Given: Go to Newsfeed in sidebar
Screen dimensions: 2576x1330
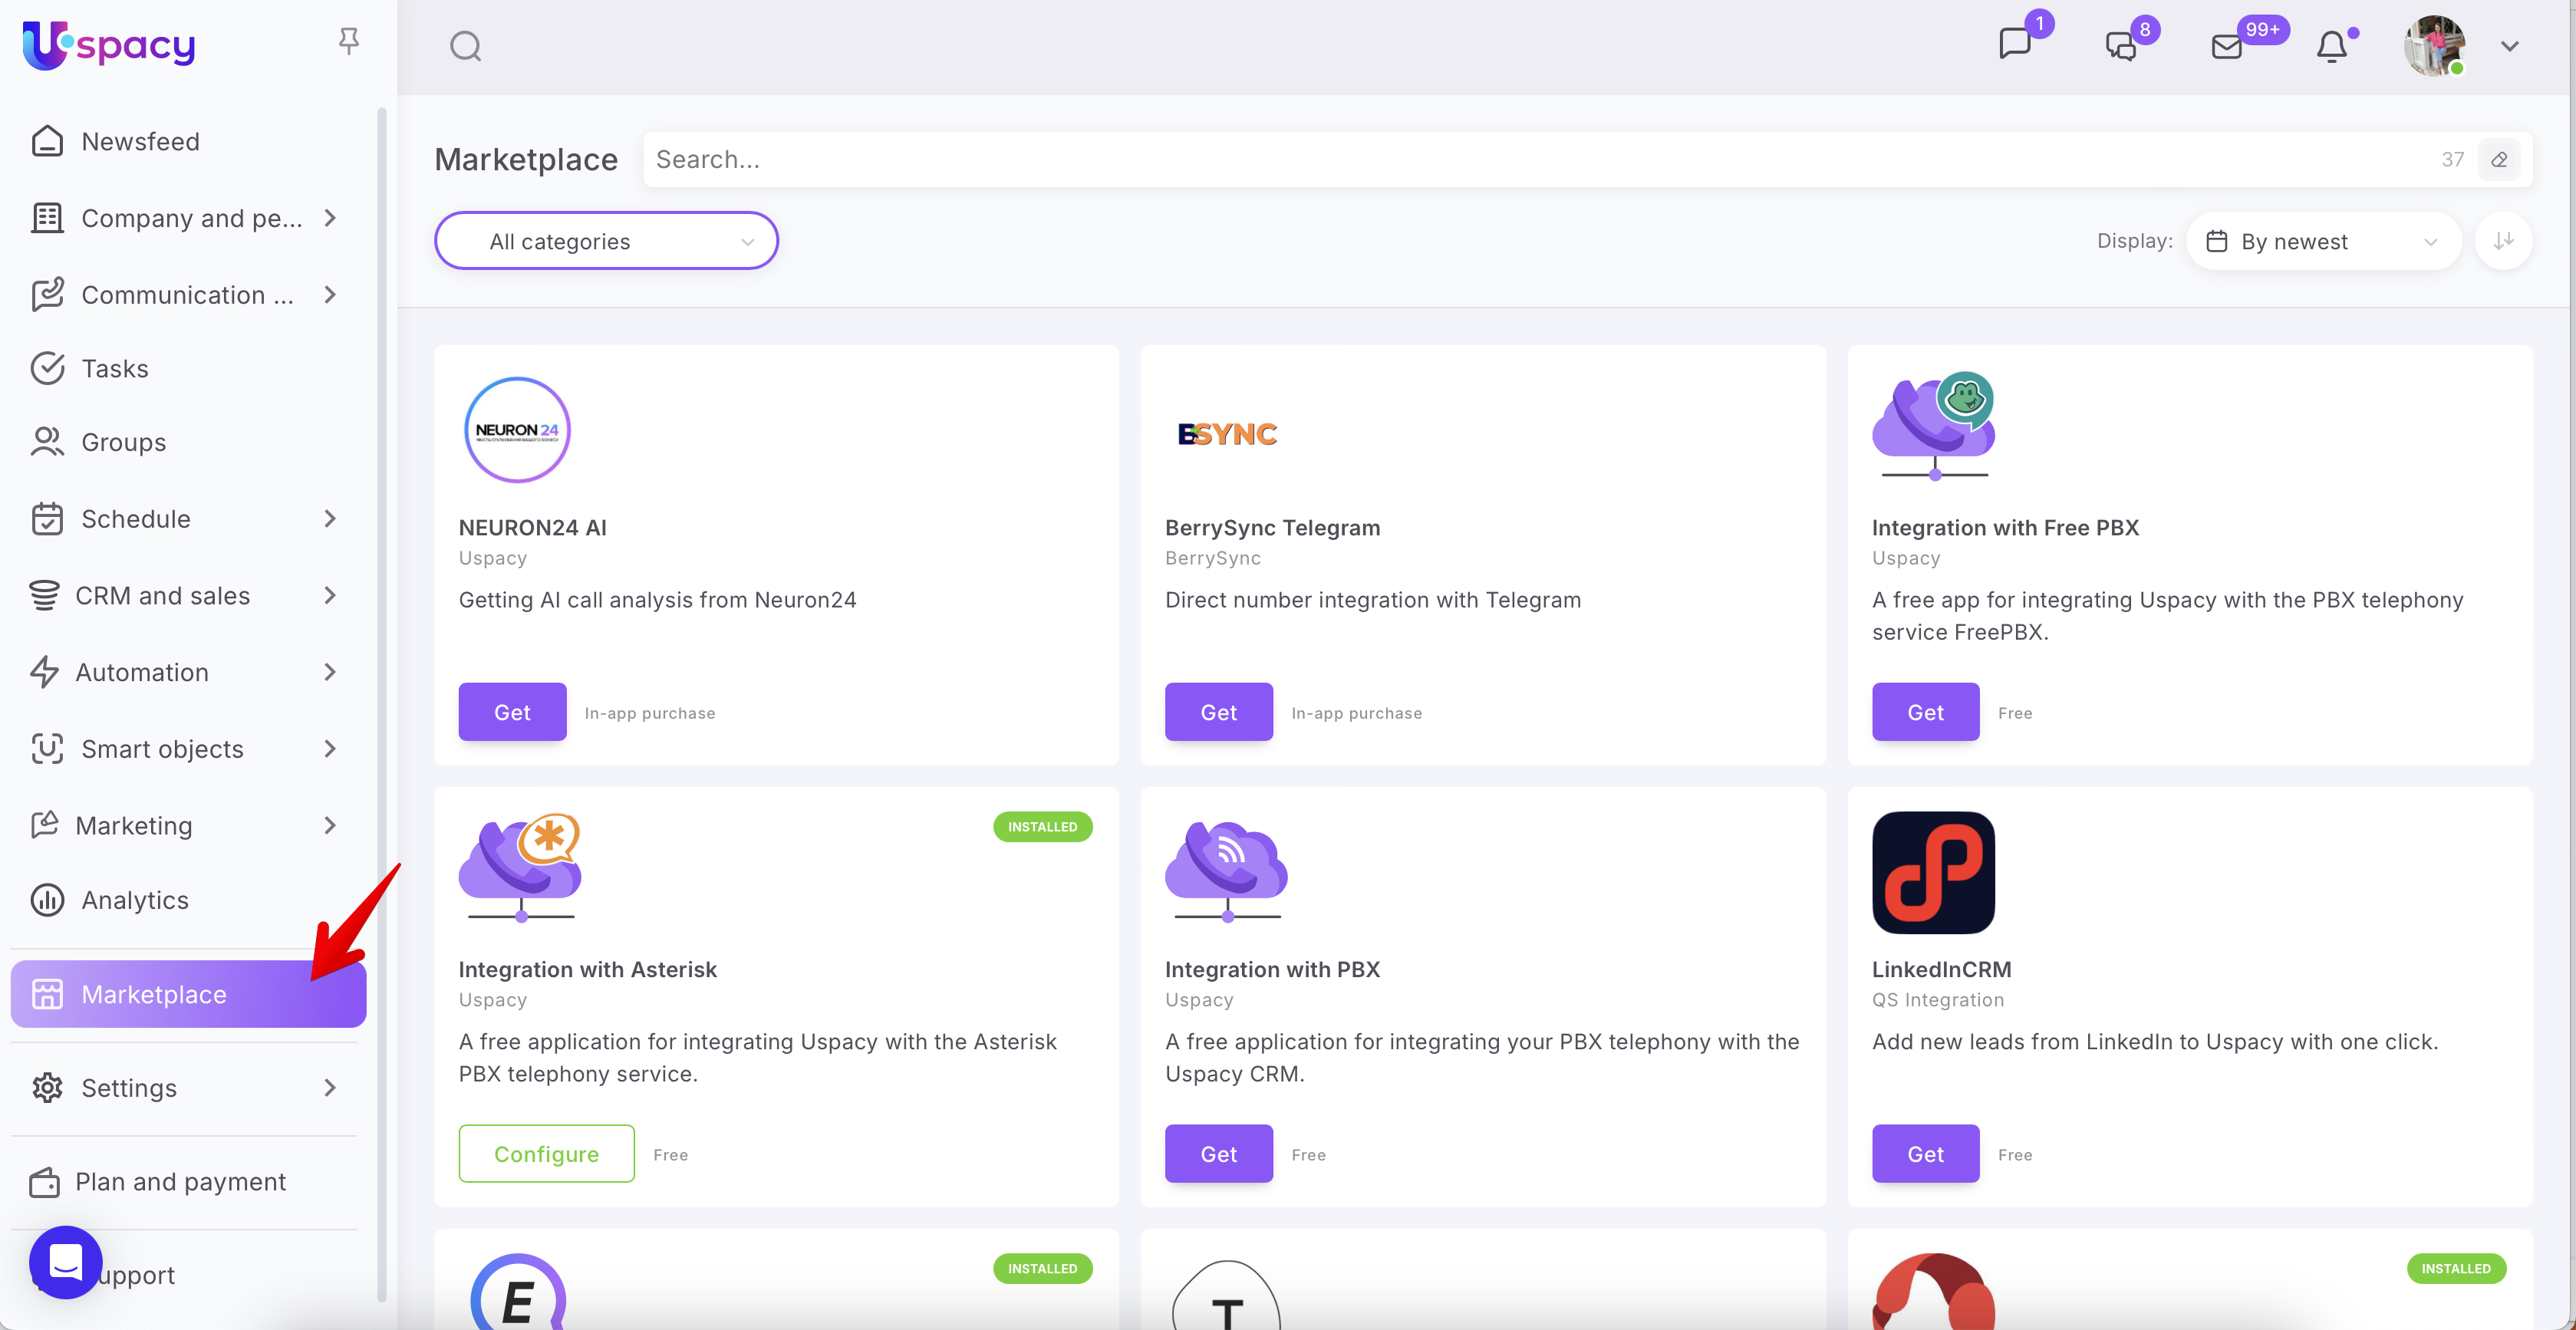Looking at the screenshot, I should click(x=140, y=141).
